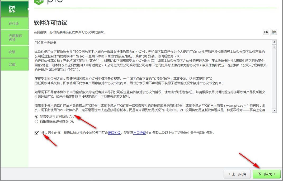This screenshot has width=283, height=181.
Task: Select 我拒绝接受许可协议(D) radio button
Action: (36, 121)
